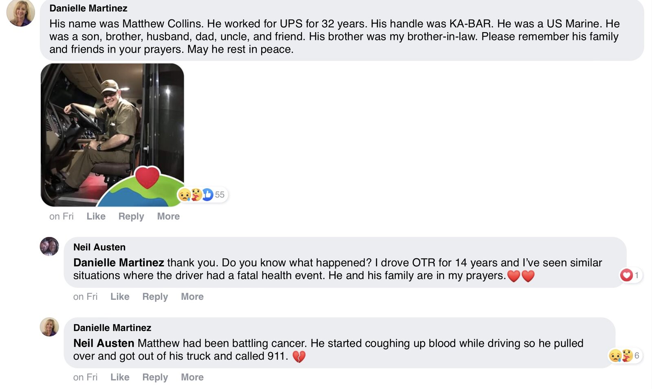Open Neil Austen's profile avatar
Image resolution: width=652 pixels, height=389 pixels.
(49, 246)
